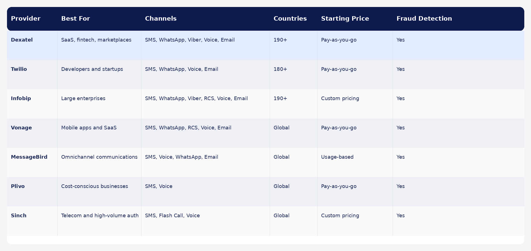Select the Large enterprises cell

click(x=83, y=98)
